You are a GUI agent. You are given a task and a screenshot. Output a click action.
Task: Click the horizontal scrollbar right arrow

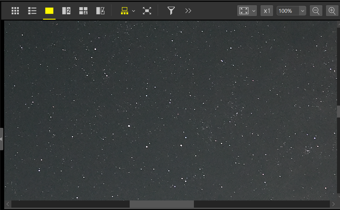(x=333, y=204)
